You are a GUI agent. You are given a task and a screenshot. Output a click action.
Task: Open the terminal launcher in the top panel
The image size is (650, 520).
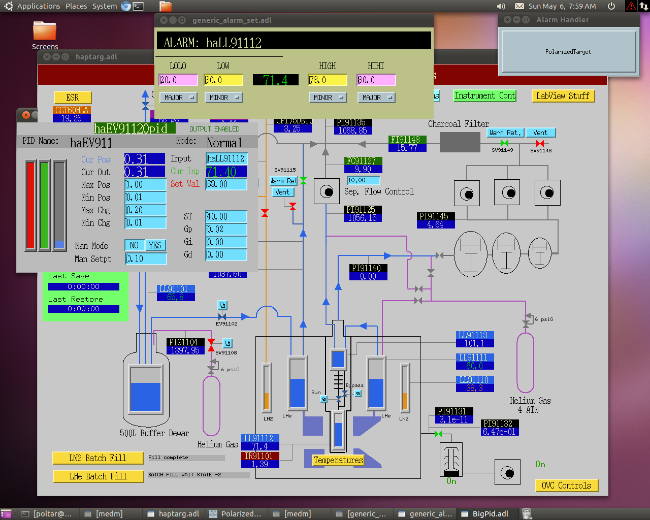(138, 6)
